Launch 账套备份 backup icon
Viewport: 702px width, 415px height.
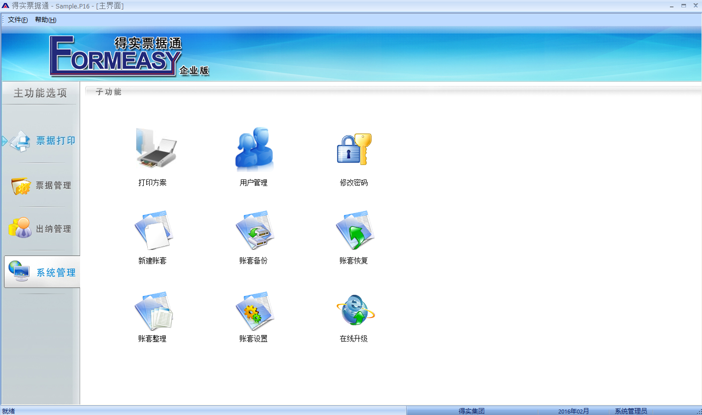click(255, 230)
